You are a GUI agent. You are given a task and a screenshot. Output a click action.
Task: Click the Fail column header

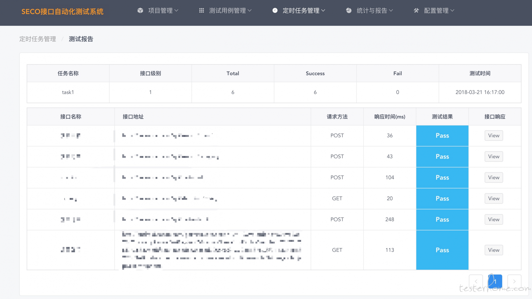pos(398,73)
